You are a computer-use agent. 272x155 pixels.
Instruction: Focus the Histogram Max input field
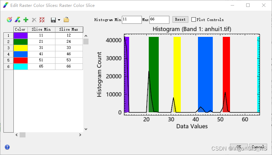point(159,20)
